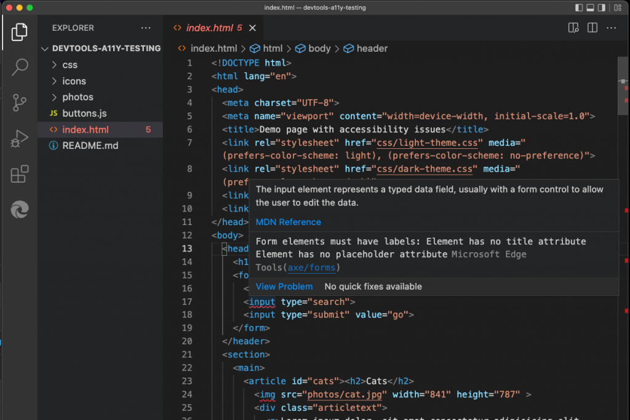This screenshot has width=630, height=420.
Task: Click the EXPLORER panel title
Action: [73, 28]
